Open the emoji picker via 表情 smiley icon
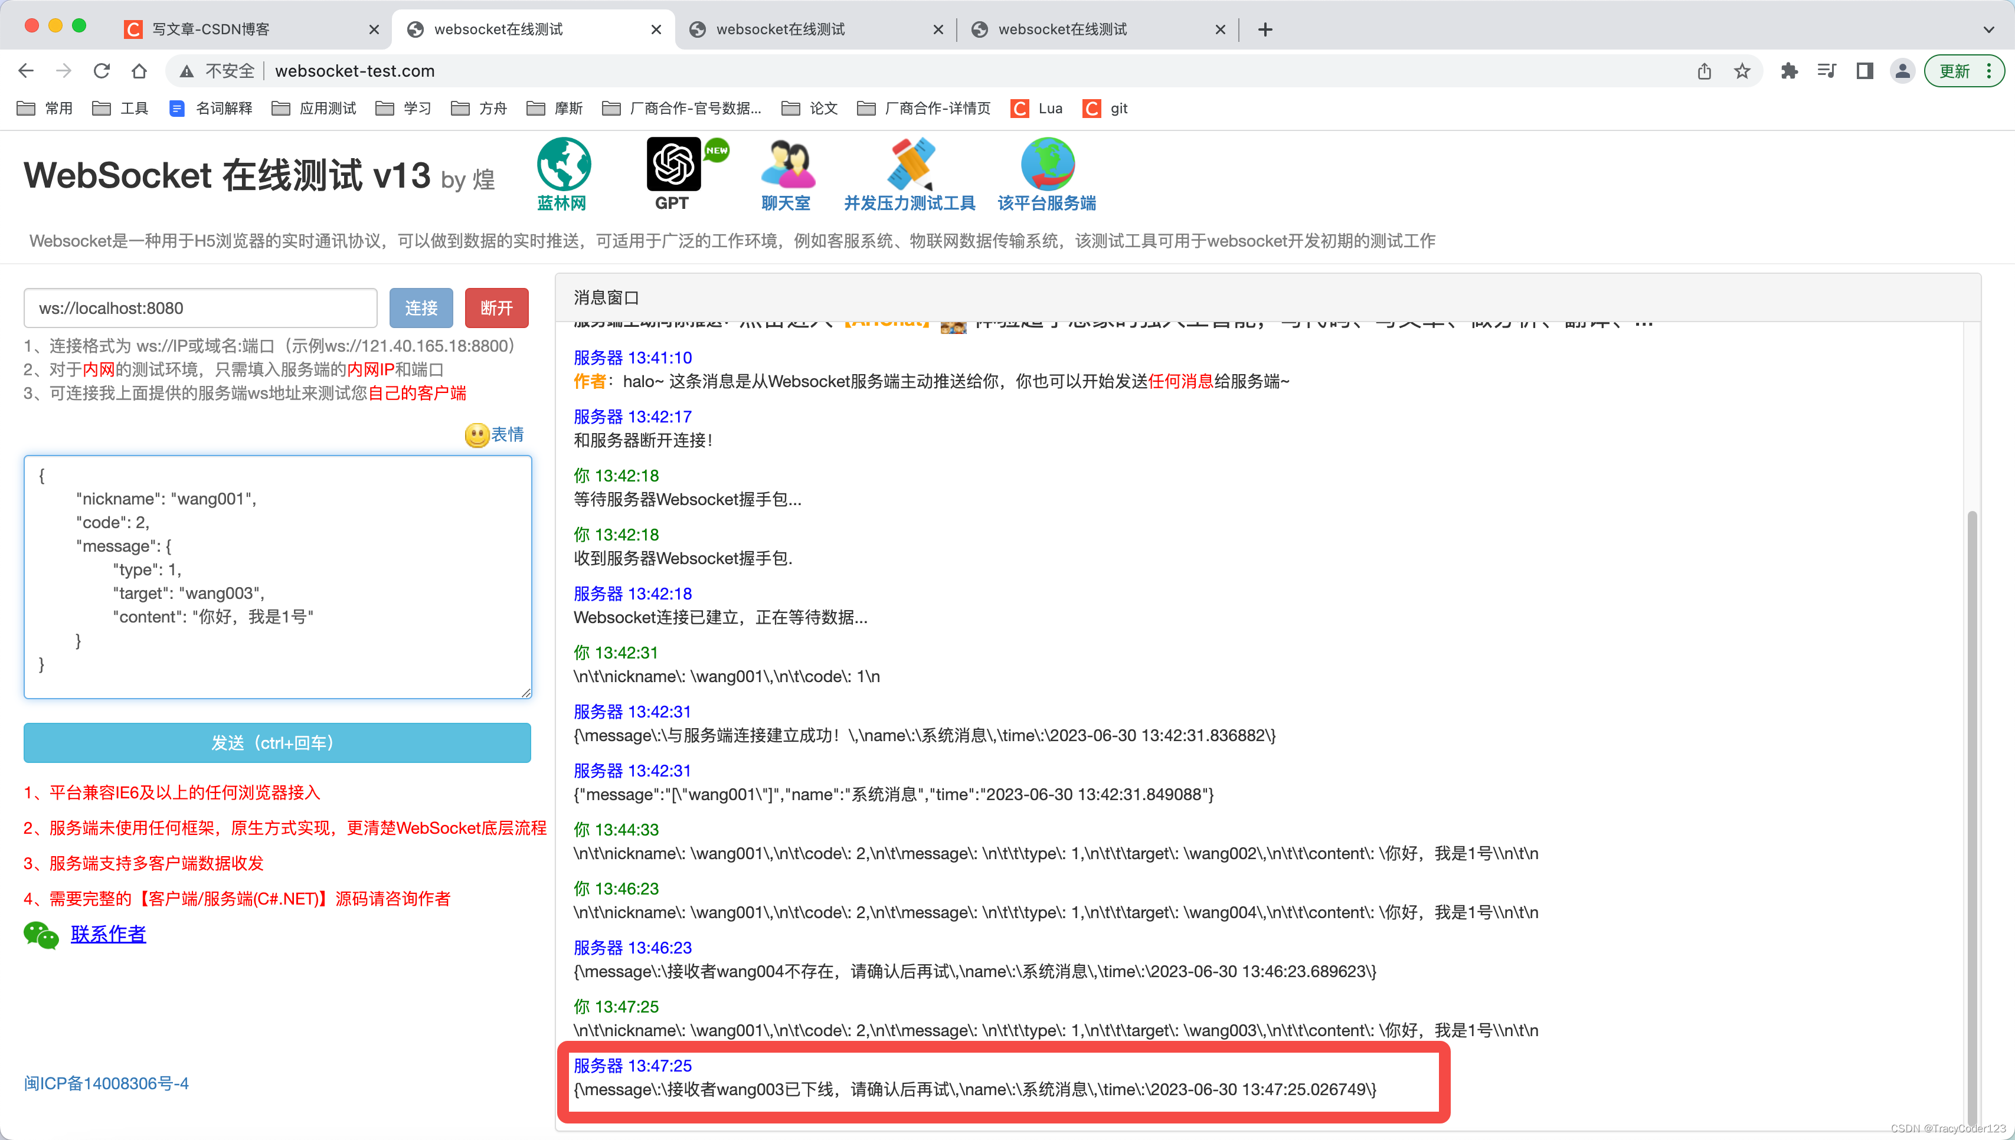 (476, 435)
